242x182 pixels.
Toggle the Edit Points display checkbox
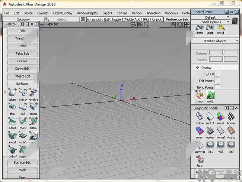coord(217,81)
